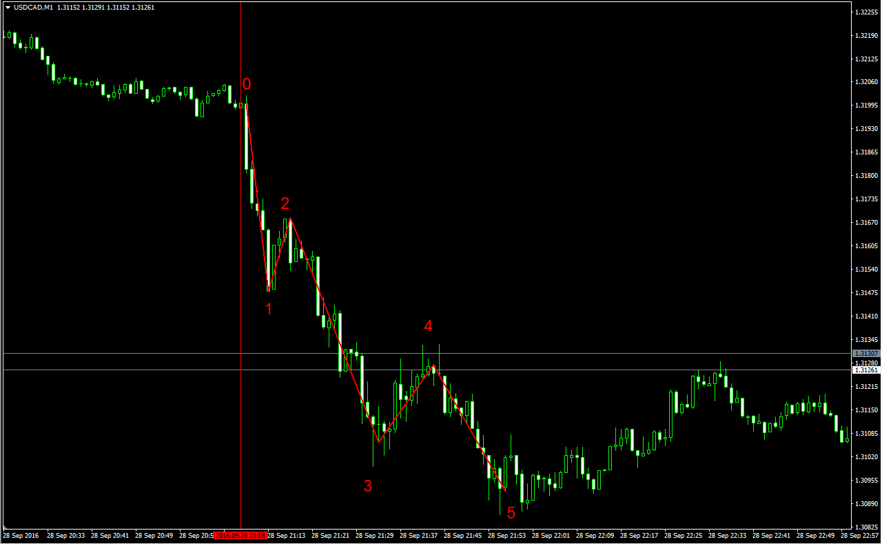Click time axis label 28 Sep 21:21
The width and height of the screenshot is (882, 544).
pyautogui.click(x=331, y=535)
